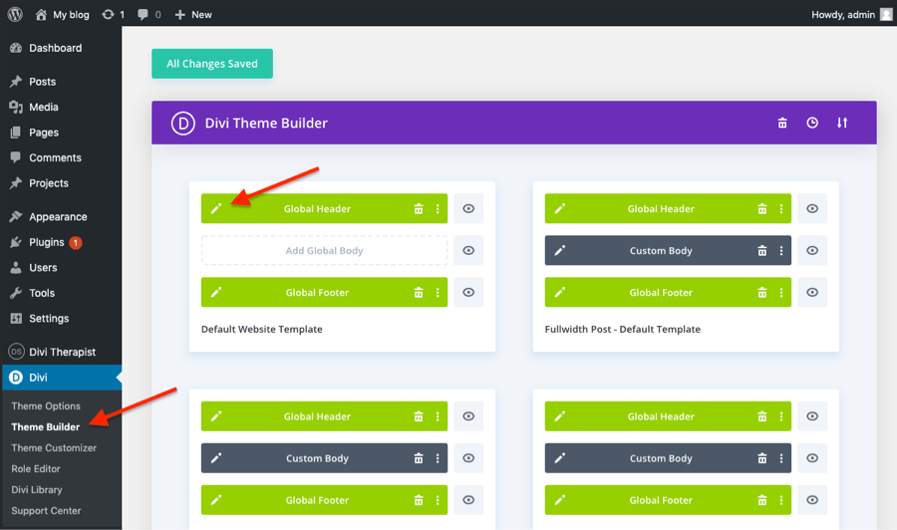Click the All Changes Saved button
897x530 pixels.
pos(212,64)
